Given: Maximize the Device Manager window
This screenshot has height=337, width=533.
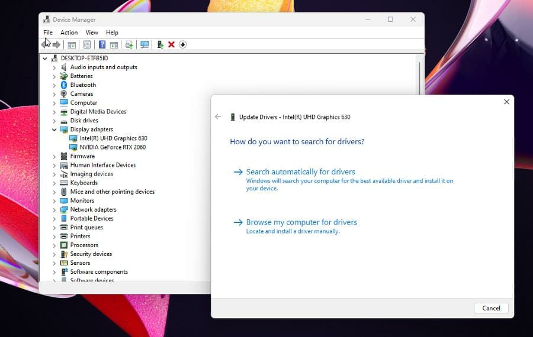Looking at the screenshot, I should tap(390, 20).
